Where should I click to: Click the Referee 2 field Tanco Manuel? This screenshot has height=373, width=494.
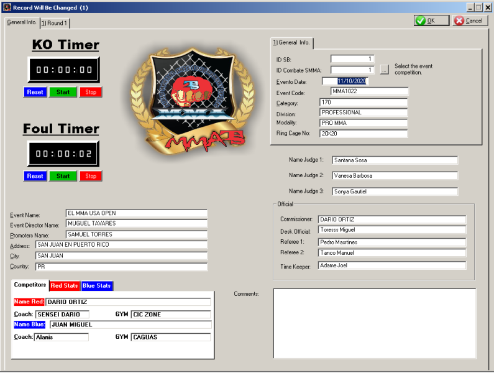pyautogui.click(x=392, y=253)
